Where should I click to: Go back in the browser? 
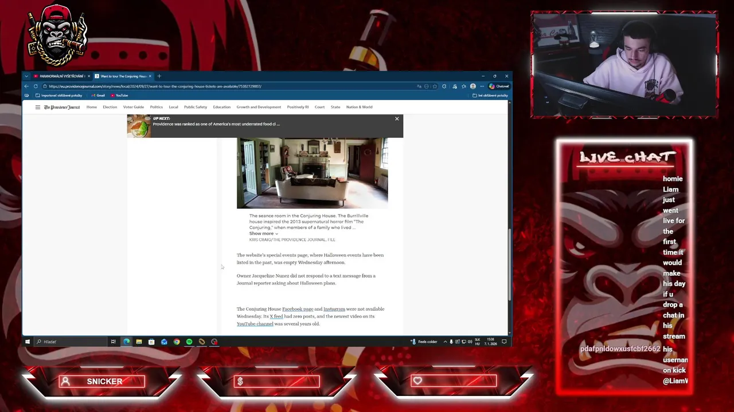26,86
